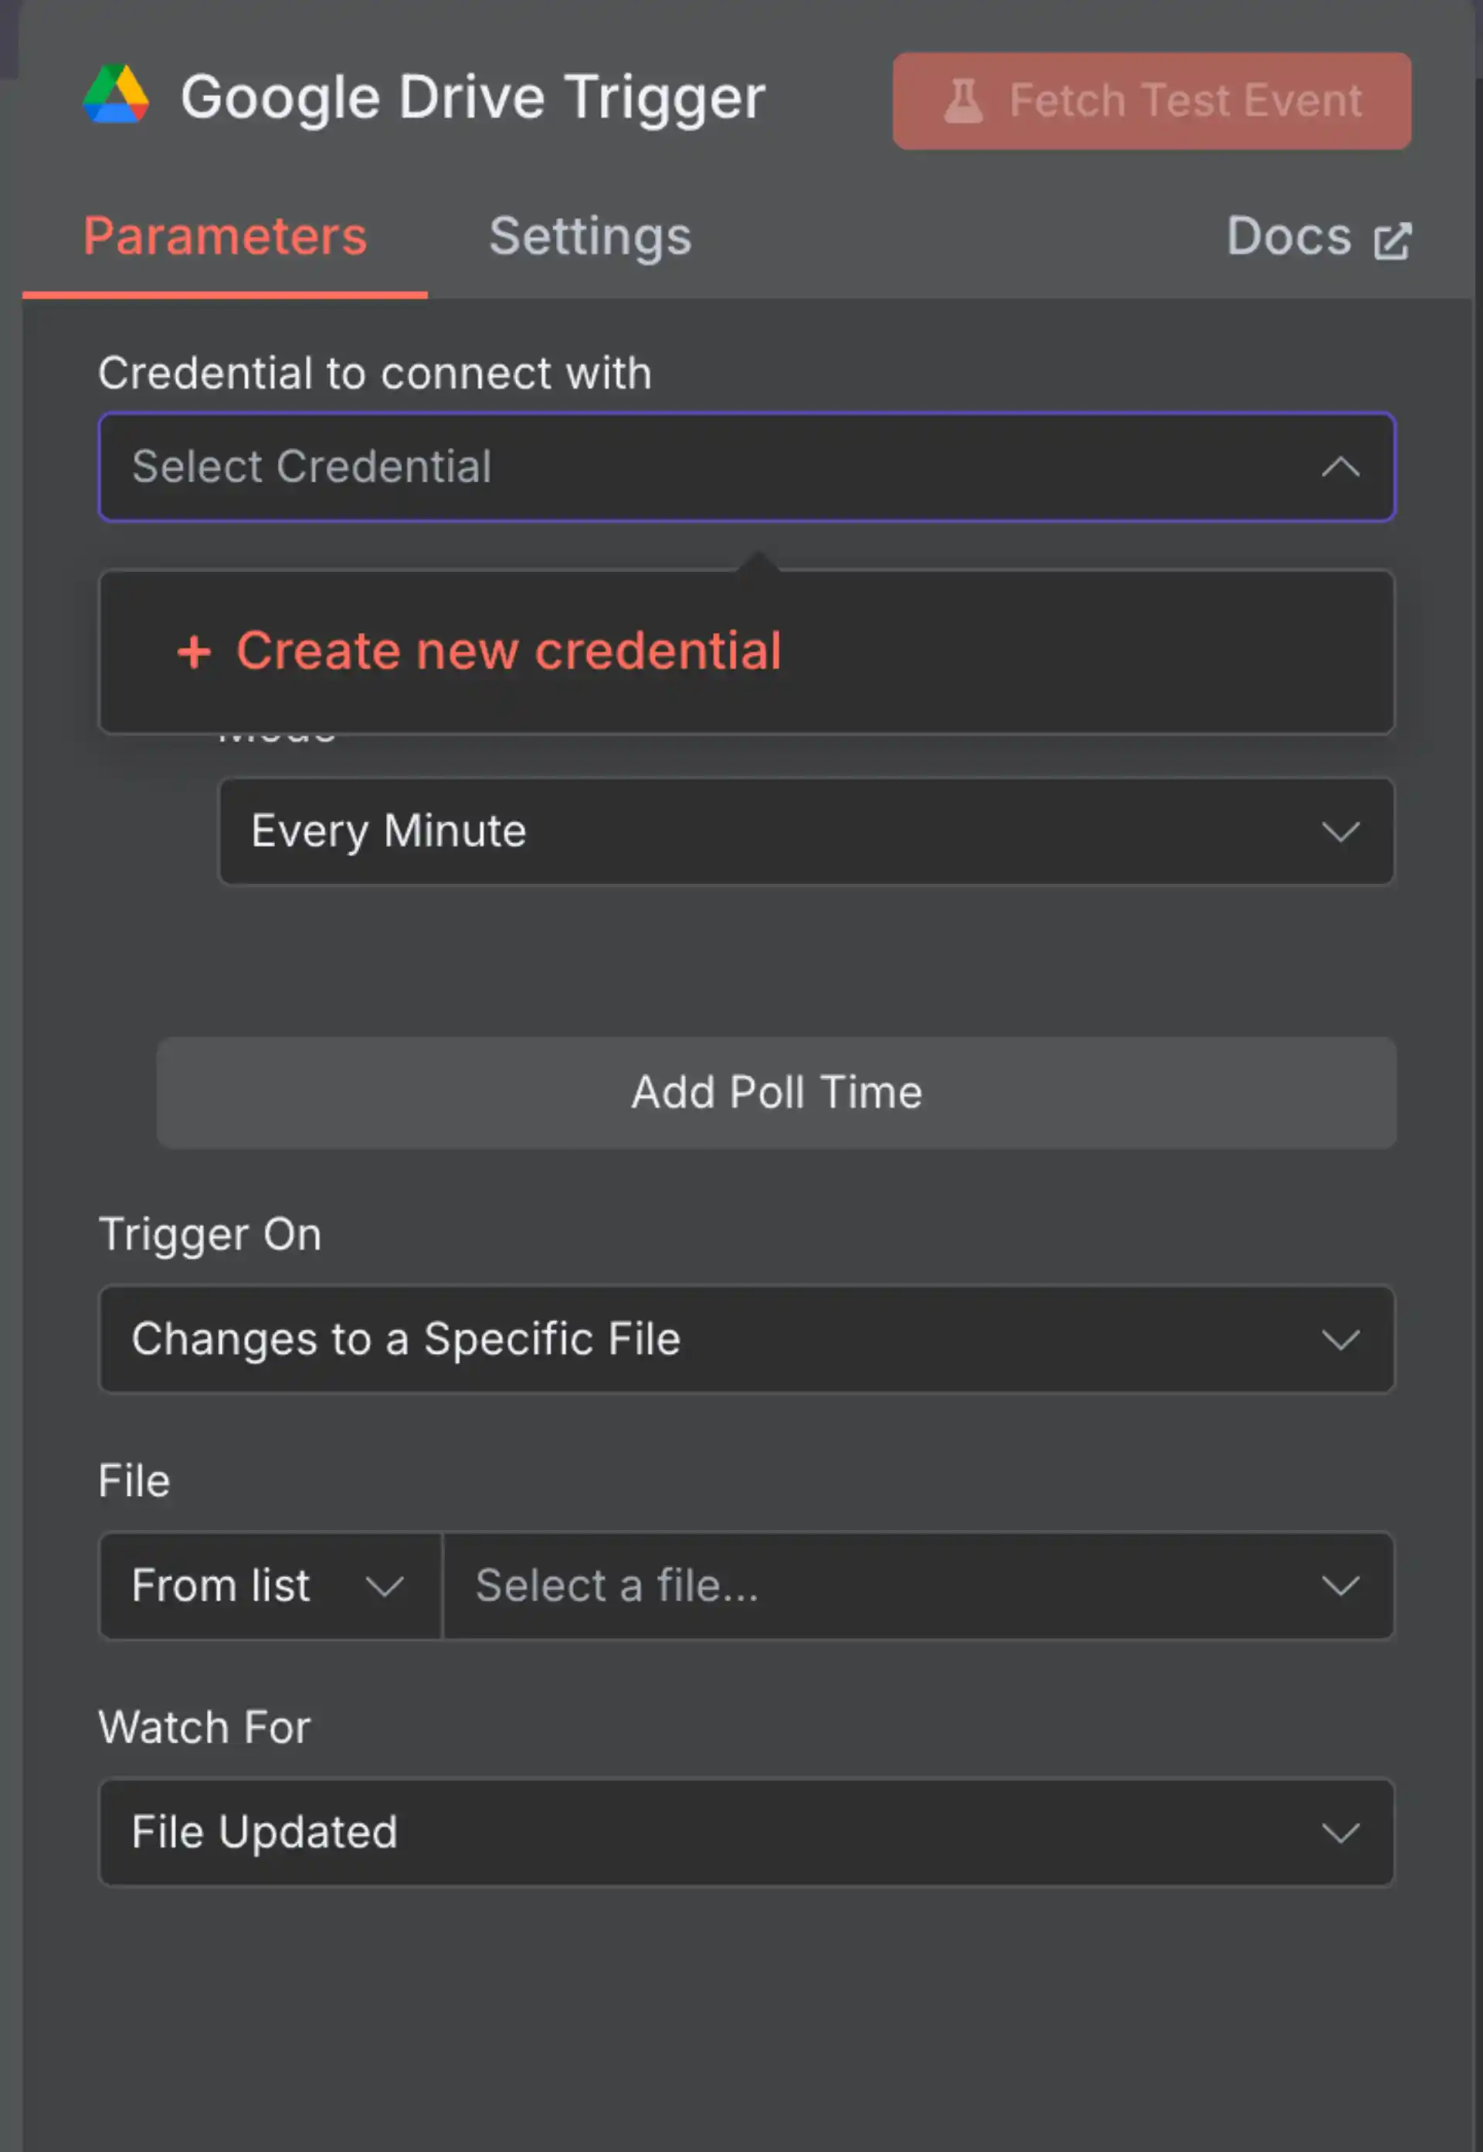Viewport: 1483px width, 2152px height.
Task: Click the flask icon on Fetch Test Event
Action: 966,100
